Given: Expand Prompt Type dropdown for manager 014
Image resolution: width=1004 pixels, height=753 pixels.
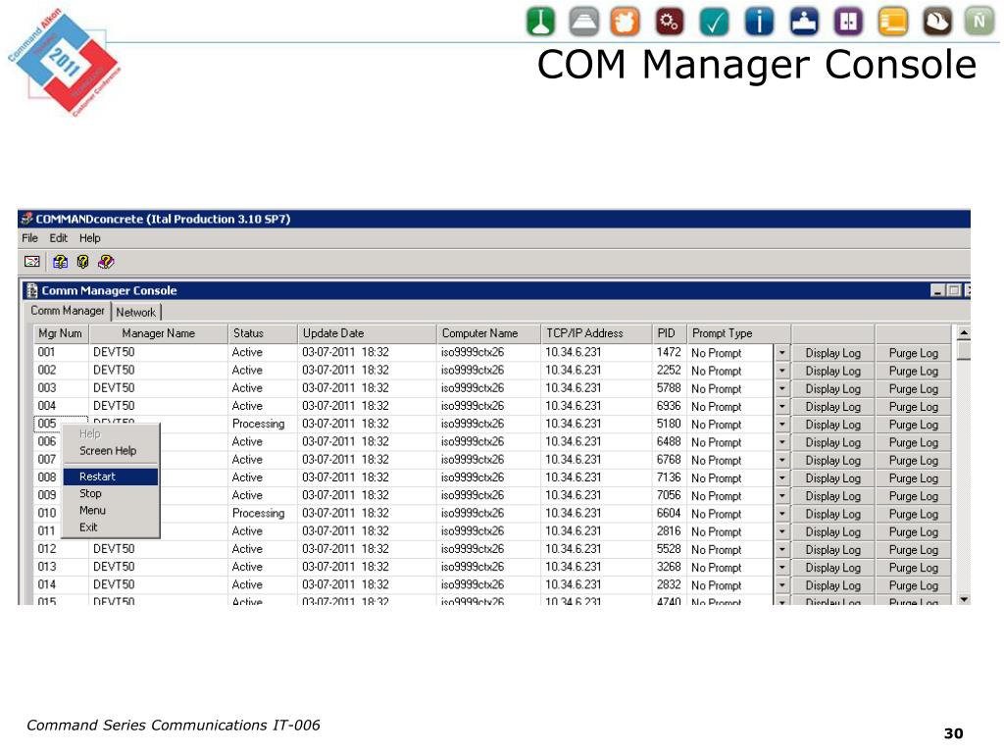Looking at the screenshot, I should 781,586.
